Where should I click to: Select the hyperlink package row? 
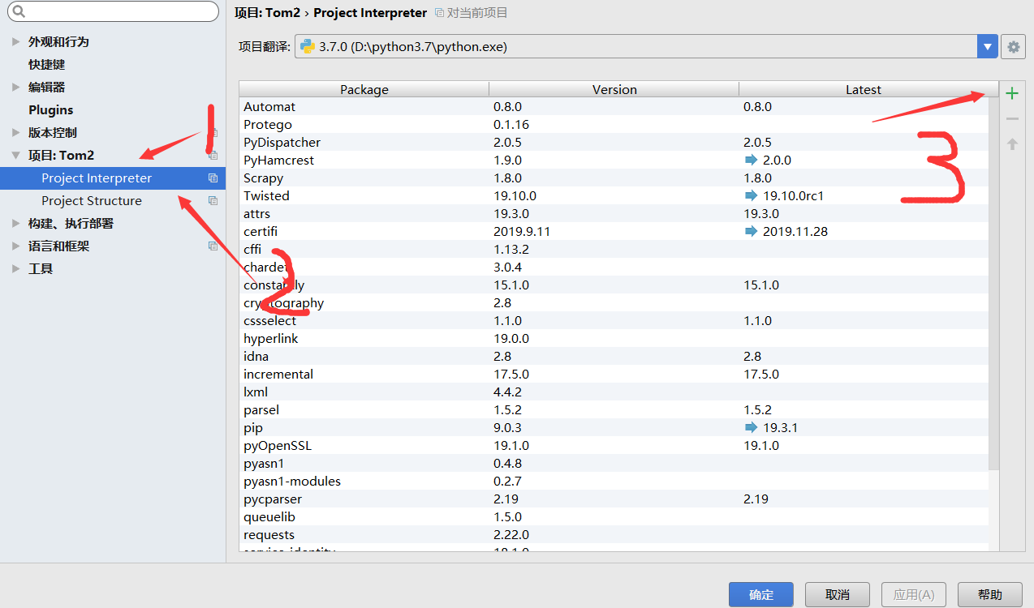click(614, 338)
